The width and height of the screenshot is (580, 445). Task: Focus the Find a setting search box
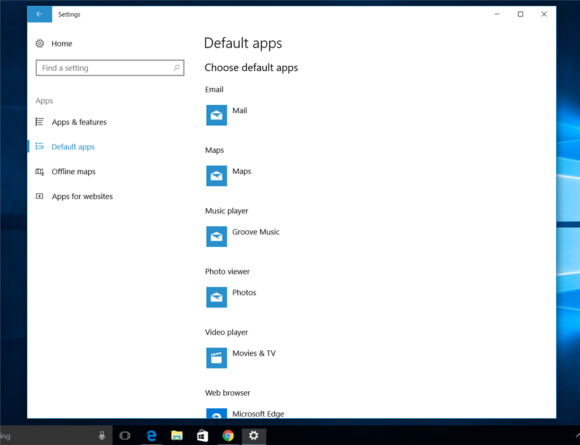click(x=110, y=68)
